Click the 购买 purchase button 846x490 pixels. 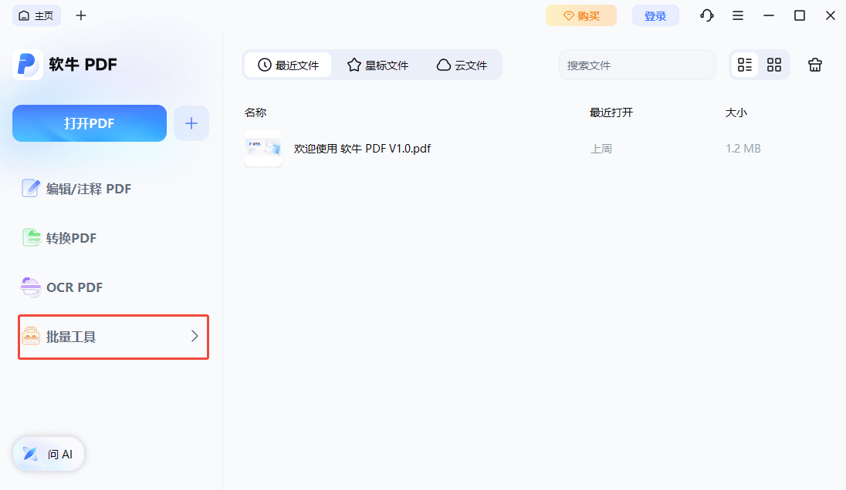pos(581,15)
